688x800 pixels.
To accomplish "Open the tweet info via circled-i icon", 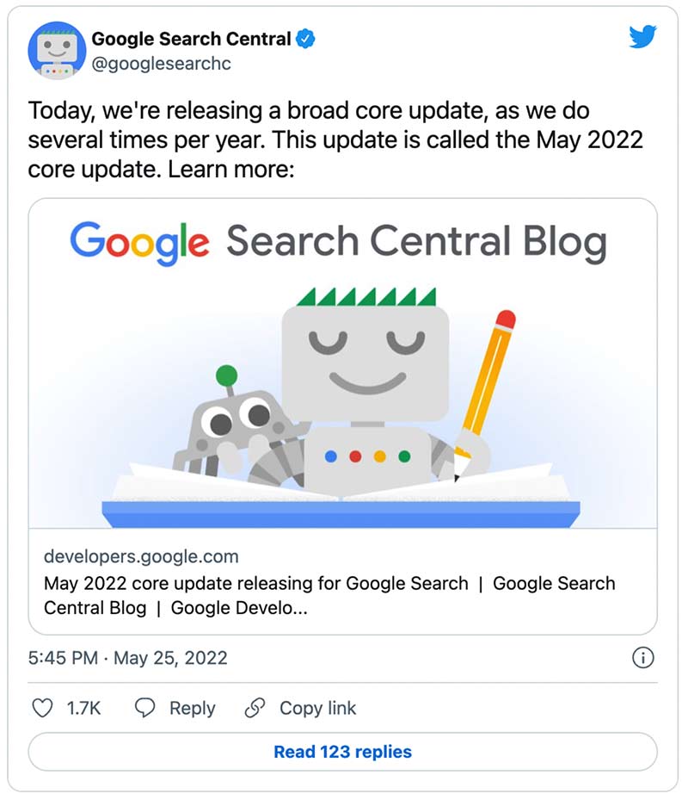I will tap(642, 657).
